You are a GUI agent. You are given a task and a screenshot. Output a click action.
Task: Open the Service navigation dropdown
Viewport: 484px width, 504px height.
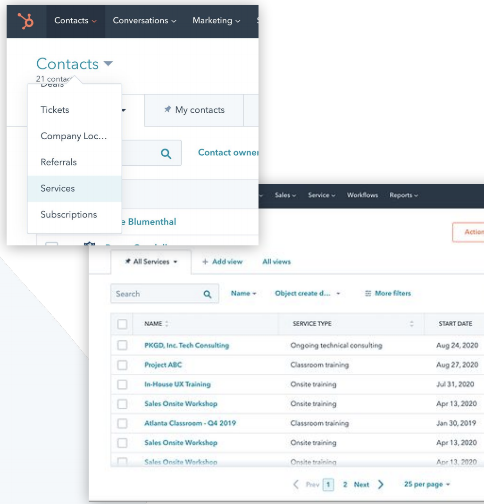(x=321, y=195)
